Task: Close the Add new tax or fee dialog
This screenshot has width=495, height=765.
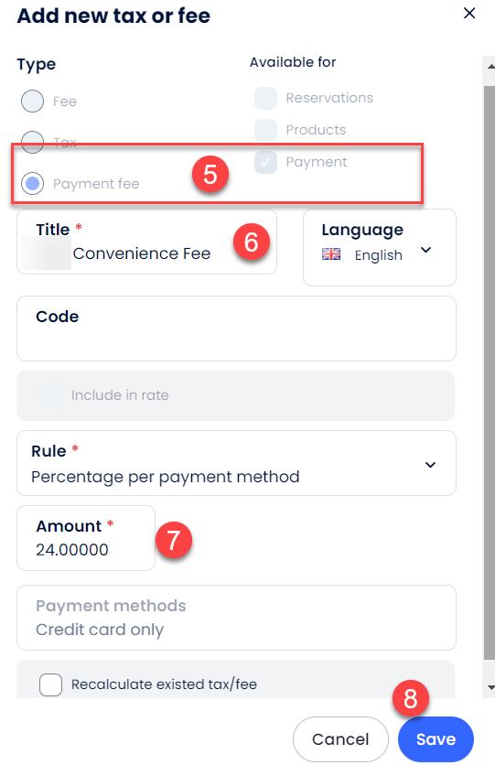Action: tap(469, 13)
